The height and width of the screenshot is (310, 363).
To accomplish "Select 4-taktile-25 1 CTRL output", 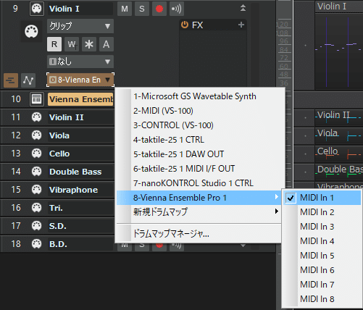I will point(199,140).
